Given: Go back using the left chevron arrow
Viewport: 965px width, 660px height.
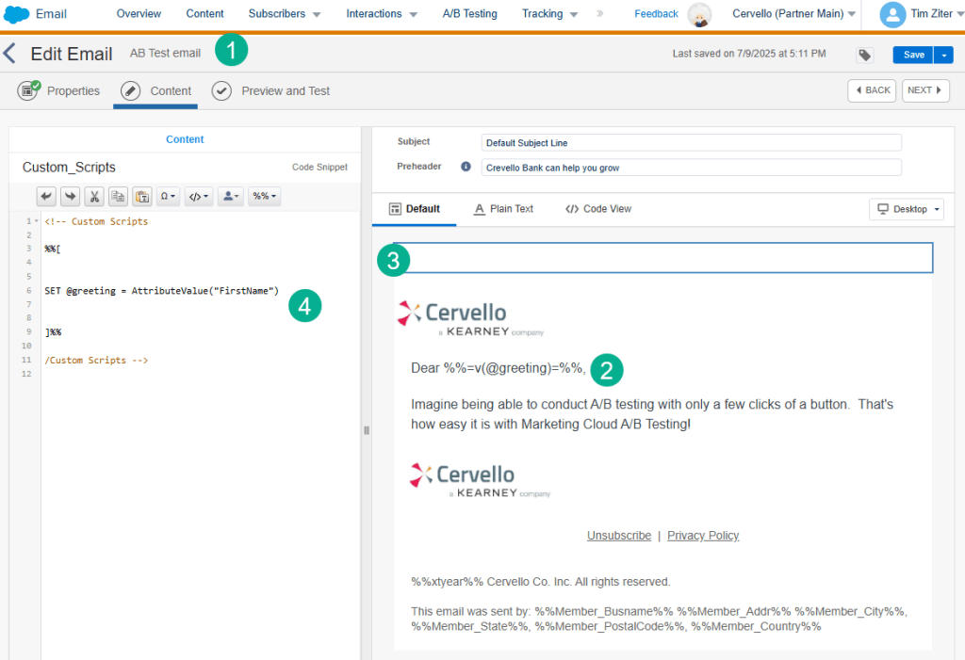Looking at the screenshot, I should (10, 54).
